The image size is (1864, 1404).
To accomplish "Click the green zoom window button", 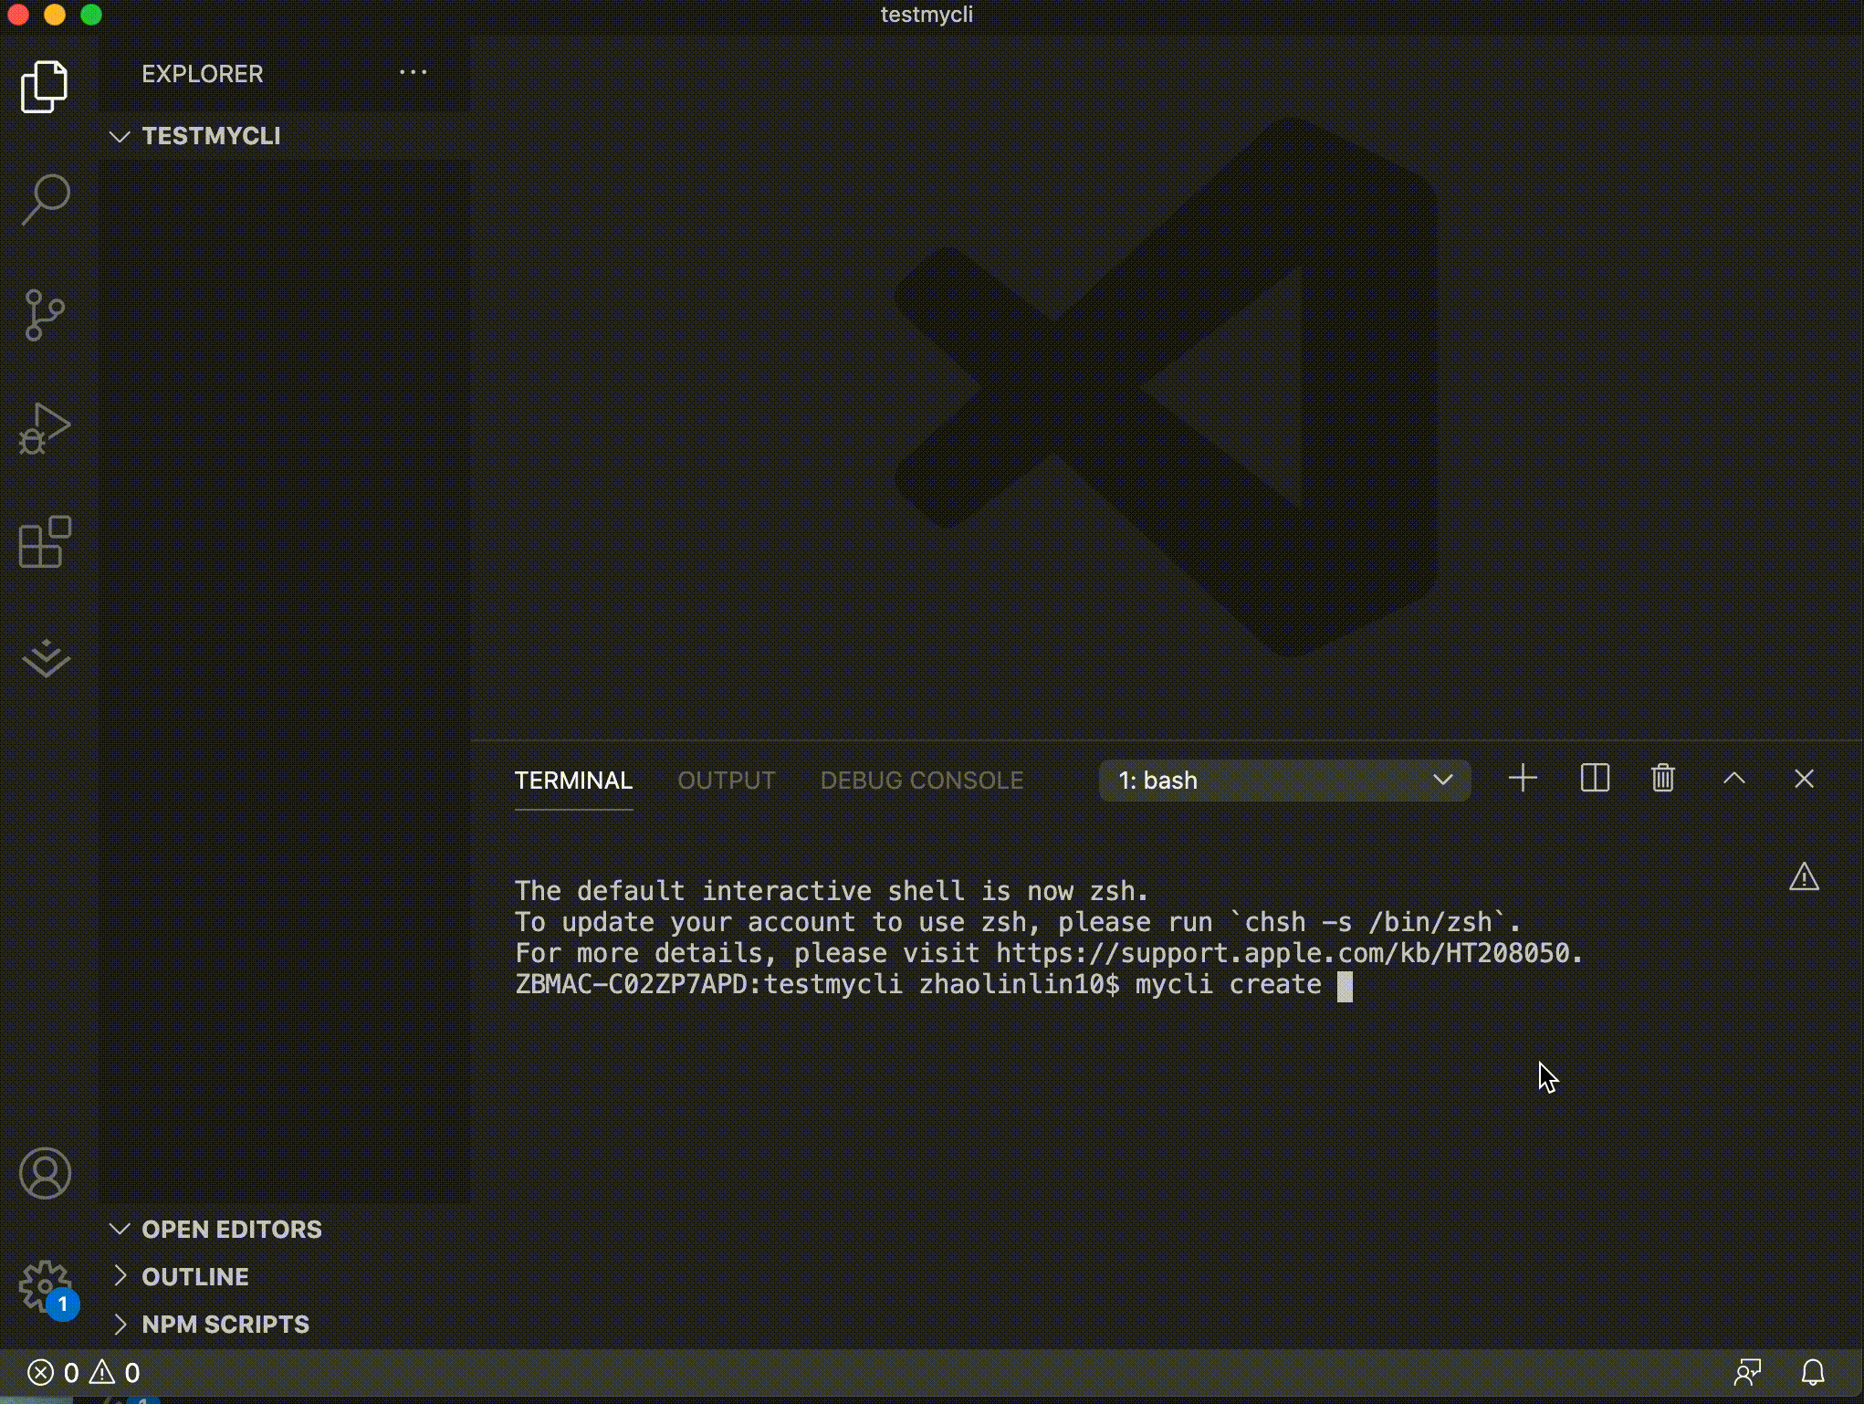I will (91, 15).
